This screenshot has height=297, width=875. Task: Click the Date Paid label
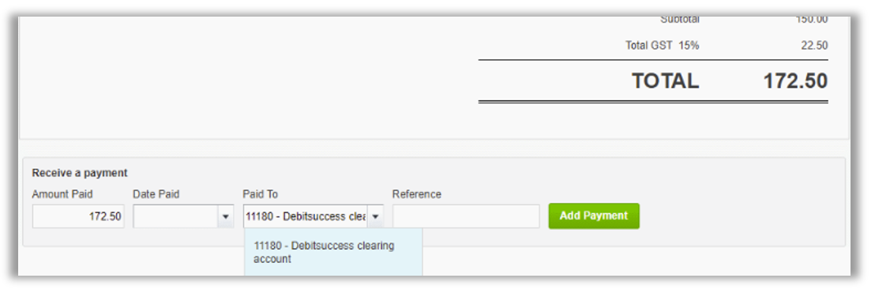click(156, 194)
